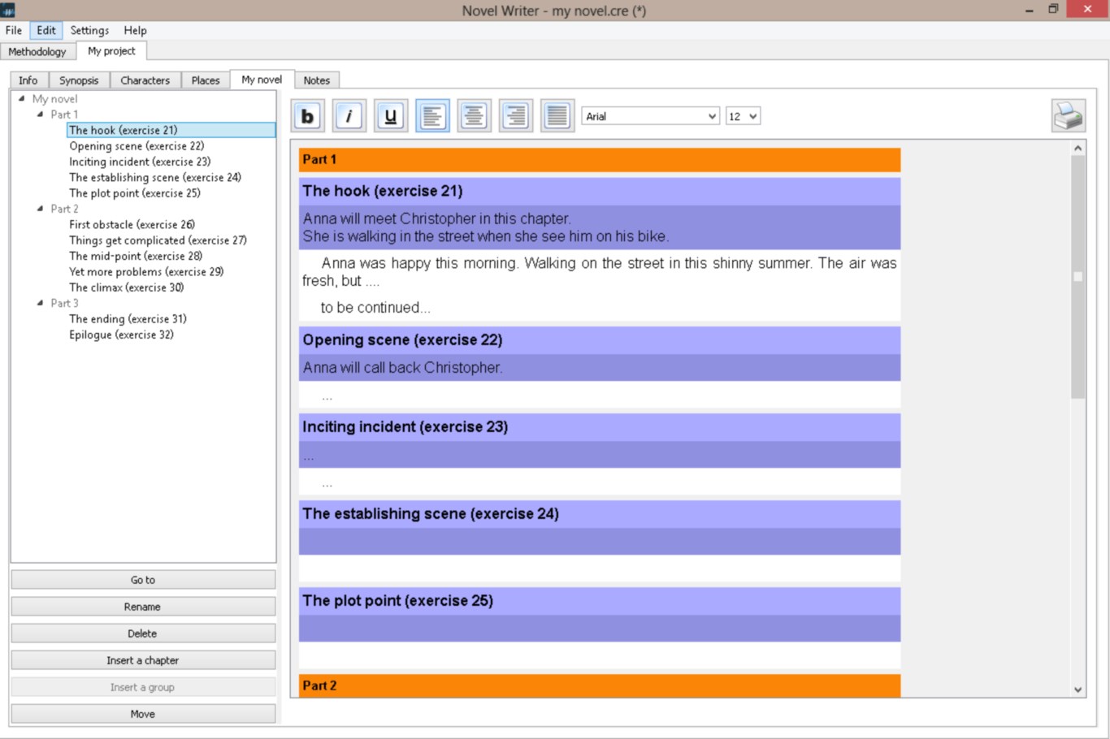Open the Characters tab
The image size is (1110, 739).
(x=145, y=80)
